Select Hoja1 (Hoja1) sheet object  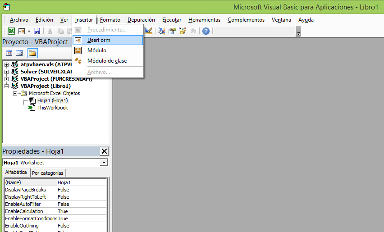[x=52, y=100]
